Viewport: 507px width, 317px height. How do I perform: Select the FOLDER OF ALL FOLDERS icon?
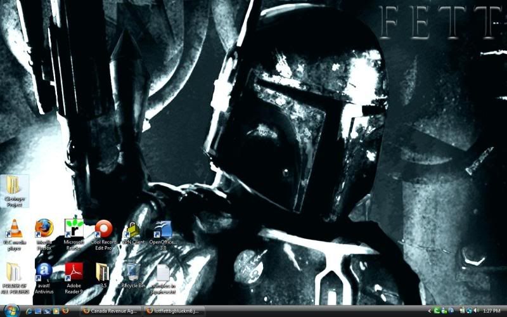(x=14, y=278)
